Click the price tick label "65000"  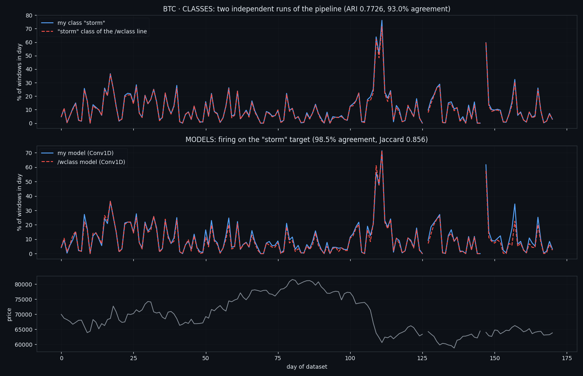[x=24, y=330]
